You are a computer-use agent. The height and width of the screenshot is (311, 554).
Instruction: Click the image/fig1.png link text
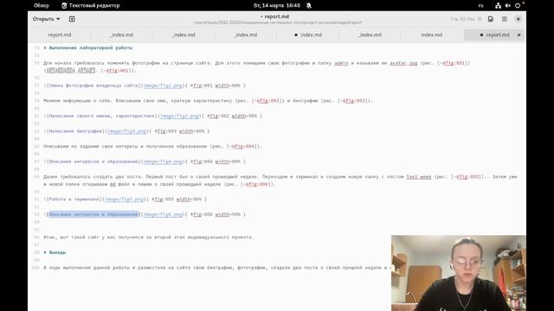[x=163, y=86]
